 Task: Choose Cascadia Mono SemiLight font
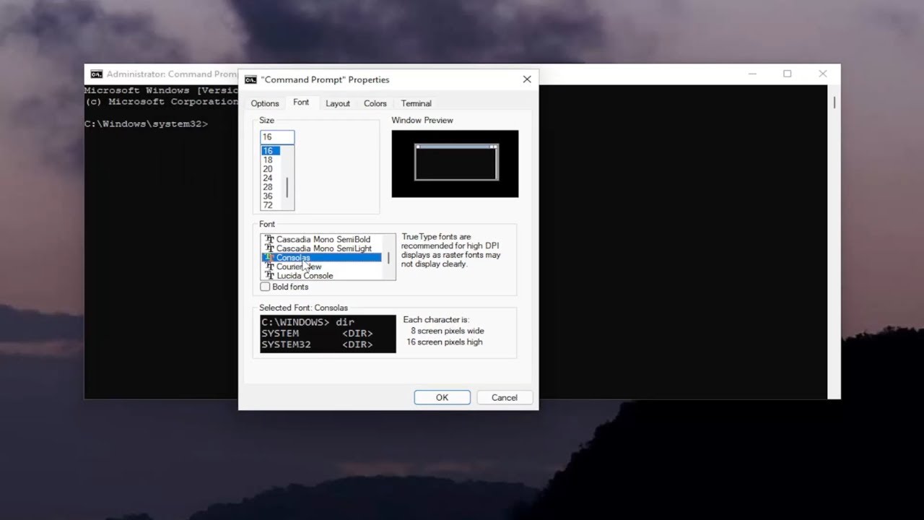click(x=324, y=248)
